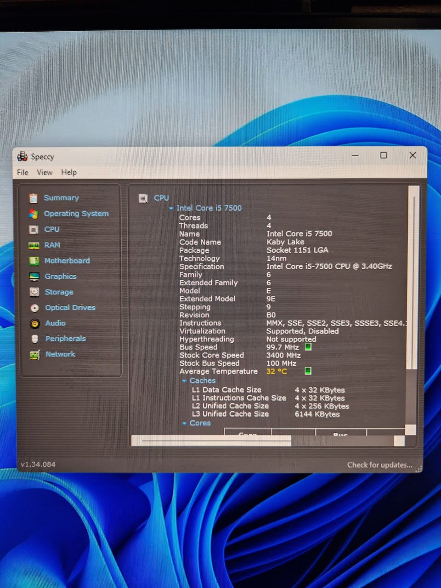
Task: Open the RAM section icon
Action: (x=34, y=245)
